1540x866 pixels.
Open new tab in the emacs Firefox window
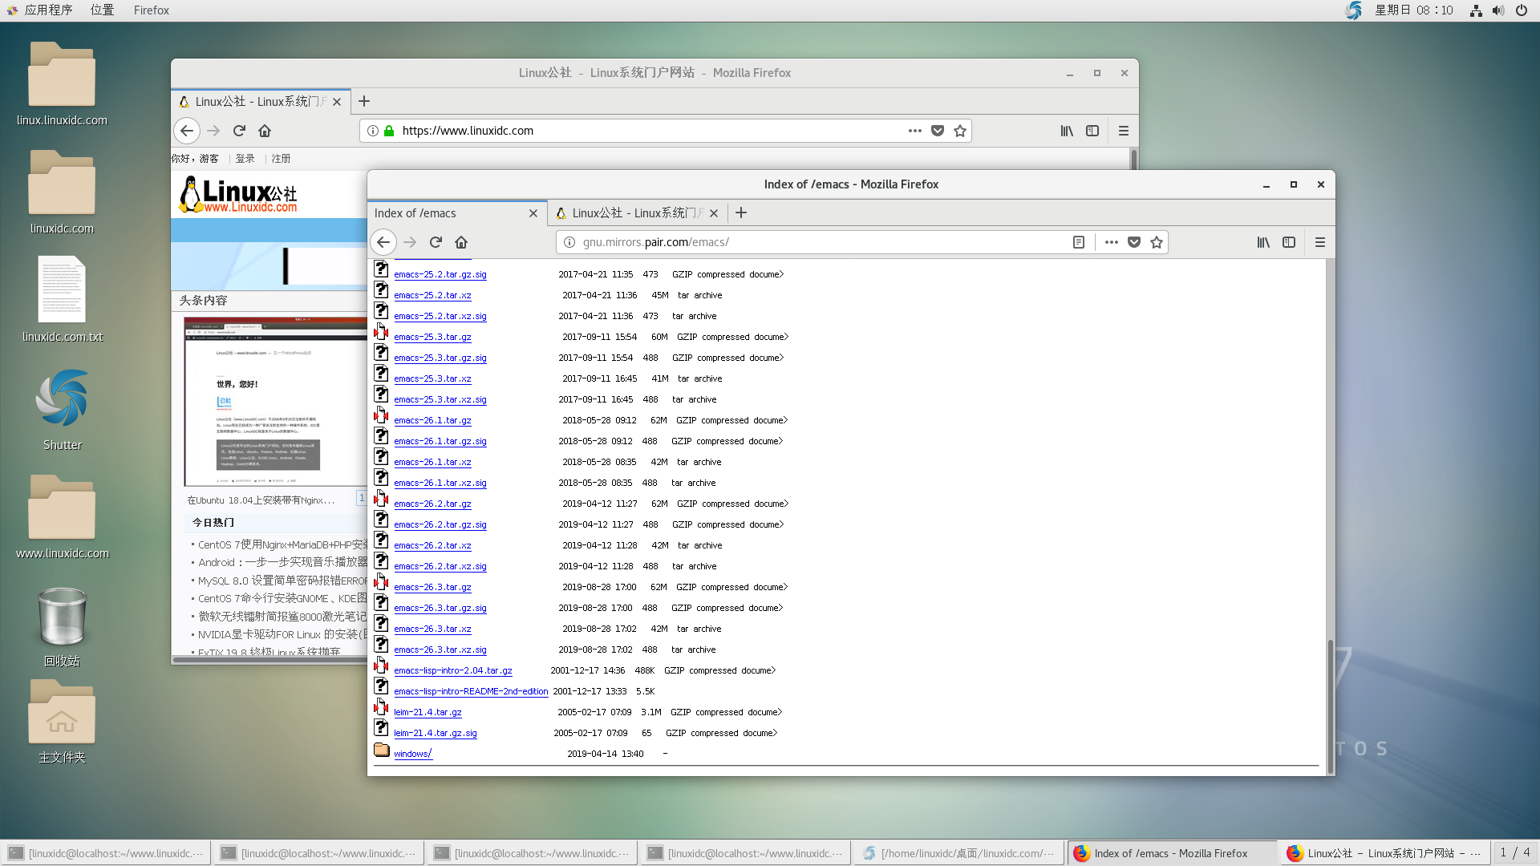(741, 213)
